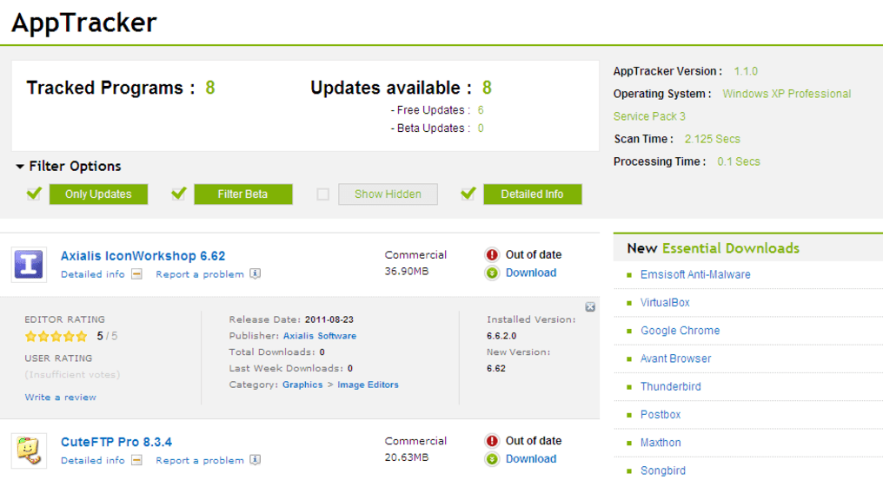Click Beta Updates value 0
The width and height of the screenshot is (883, 480).
tap(481, 128)
